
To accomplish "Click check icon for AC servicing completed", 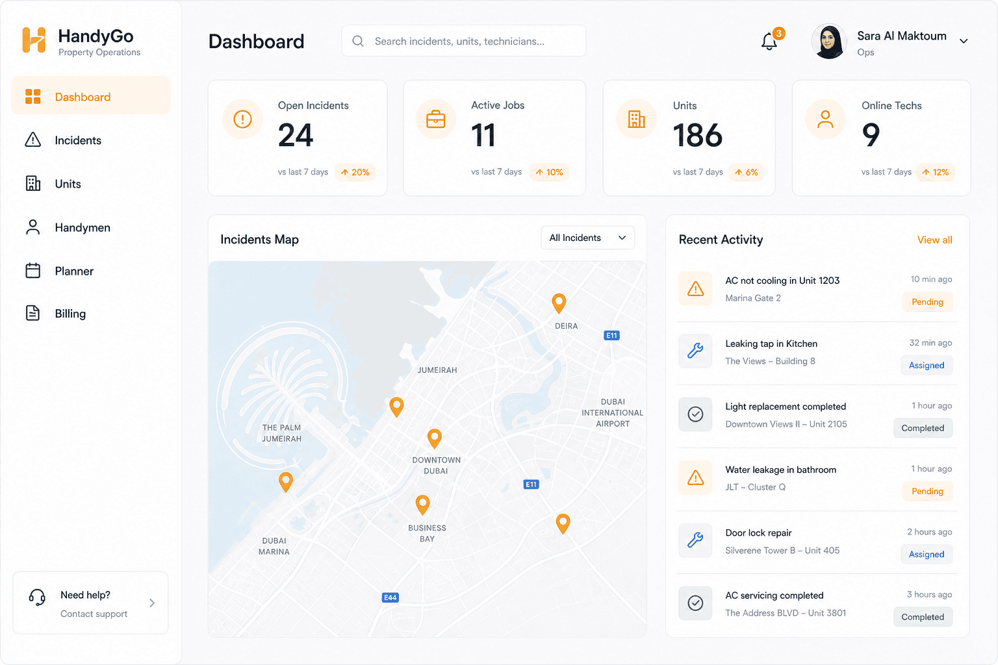I will click(x=695, y=603).
